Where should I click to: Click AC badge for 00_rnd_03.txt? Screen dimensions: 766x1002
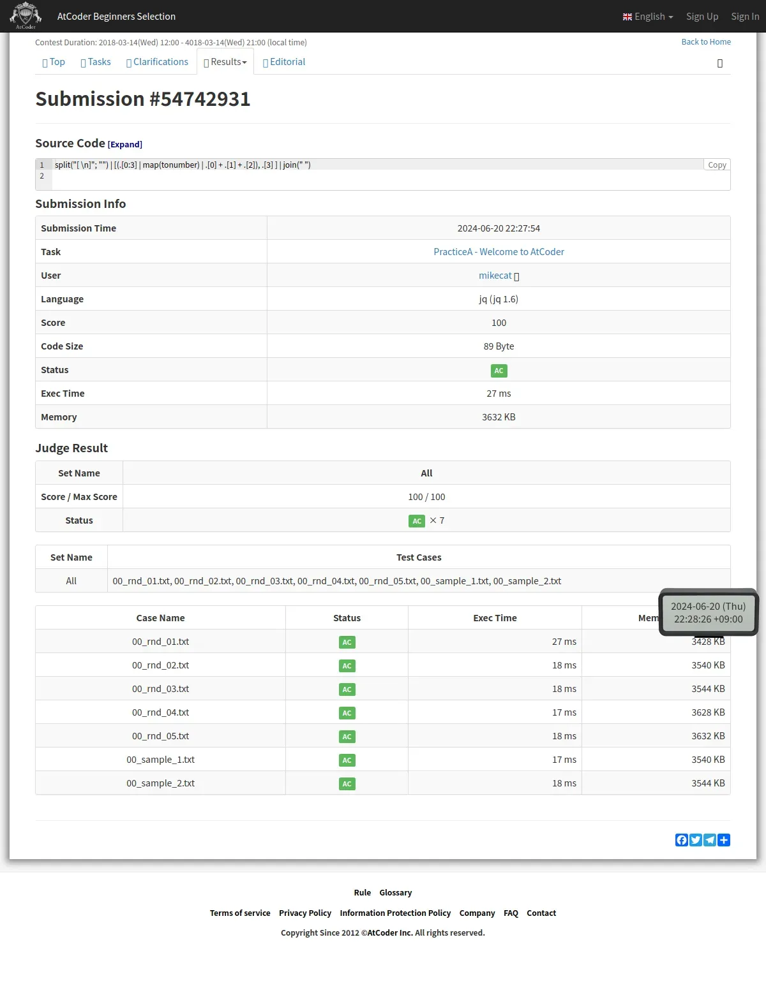347,689
